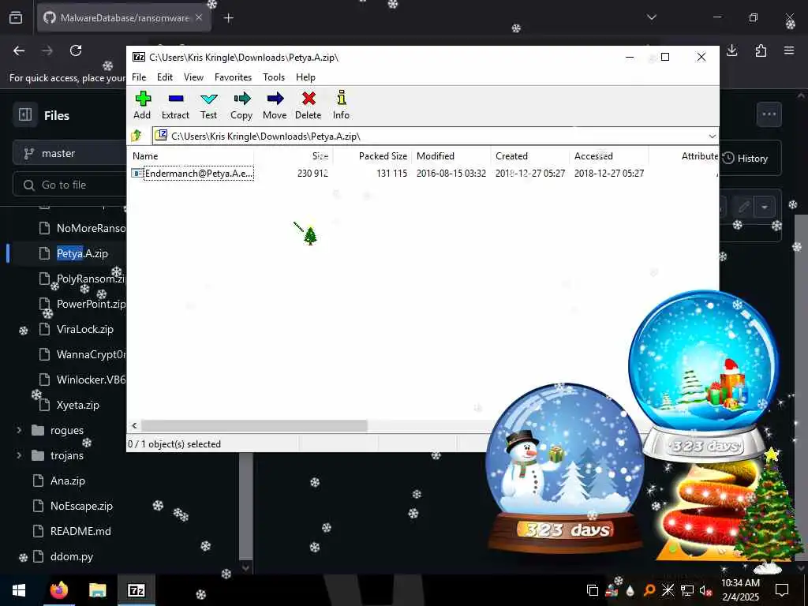Open the Edit menu

click(x=164, y=77)
